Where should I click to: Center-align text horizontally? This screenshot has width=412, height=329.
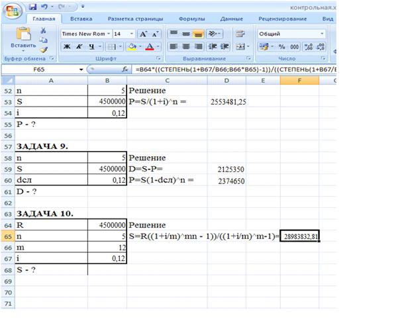(185, 47)
